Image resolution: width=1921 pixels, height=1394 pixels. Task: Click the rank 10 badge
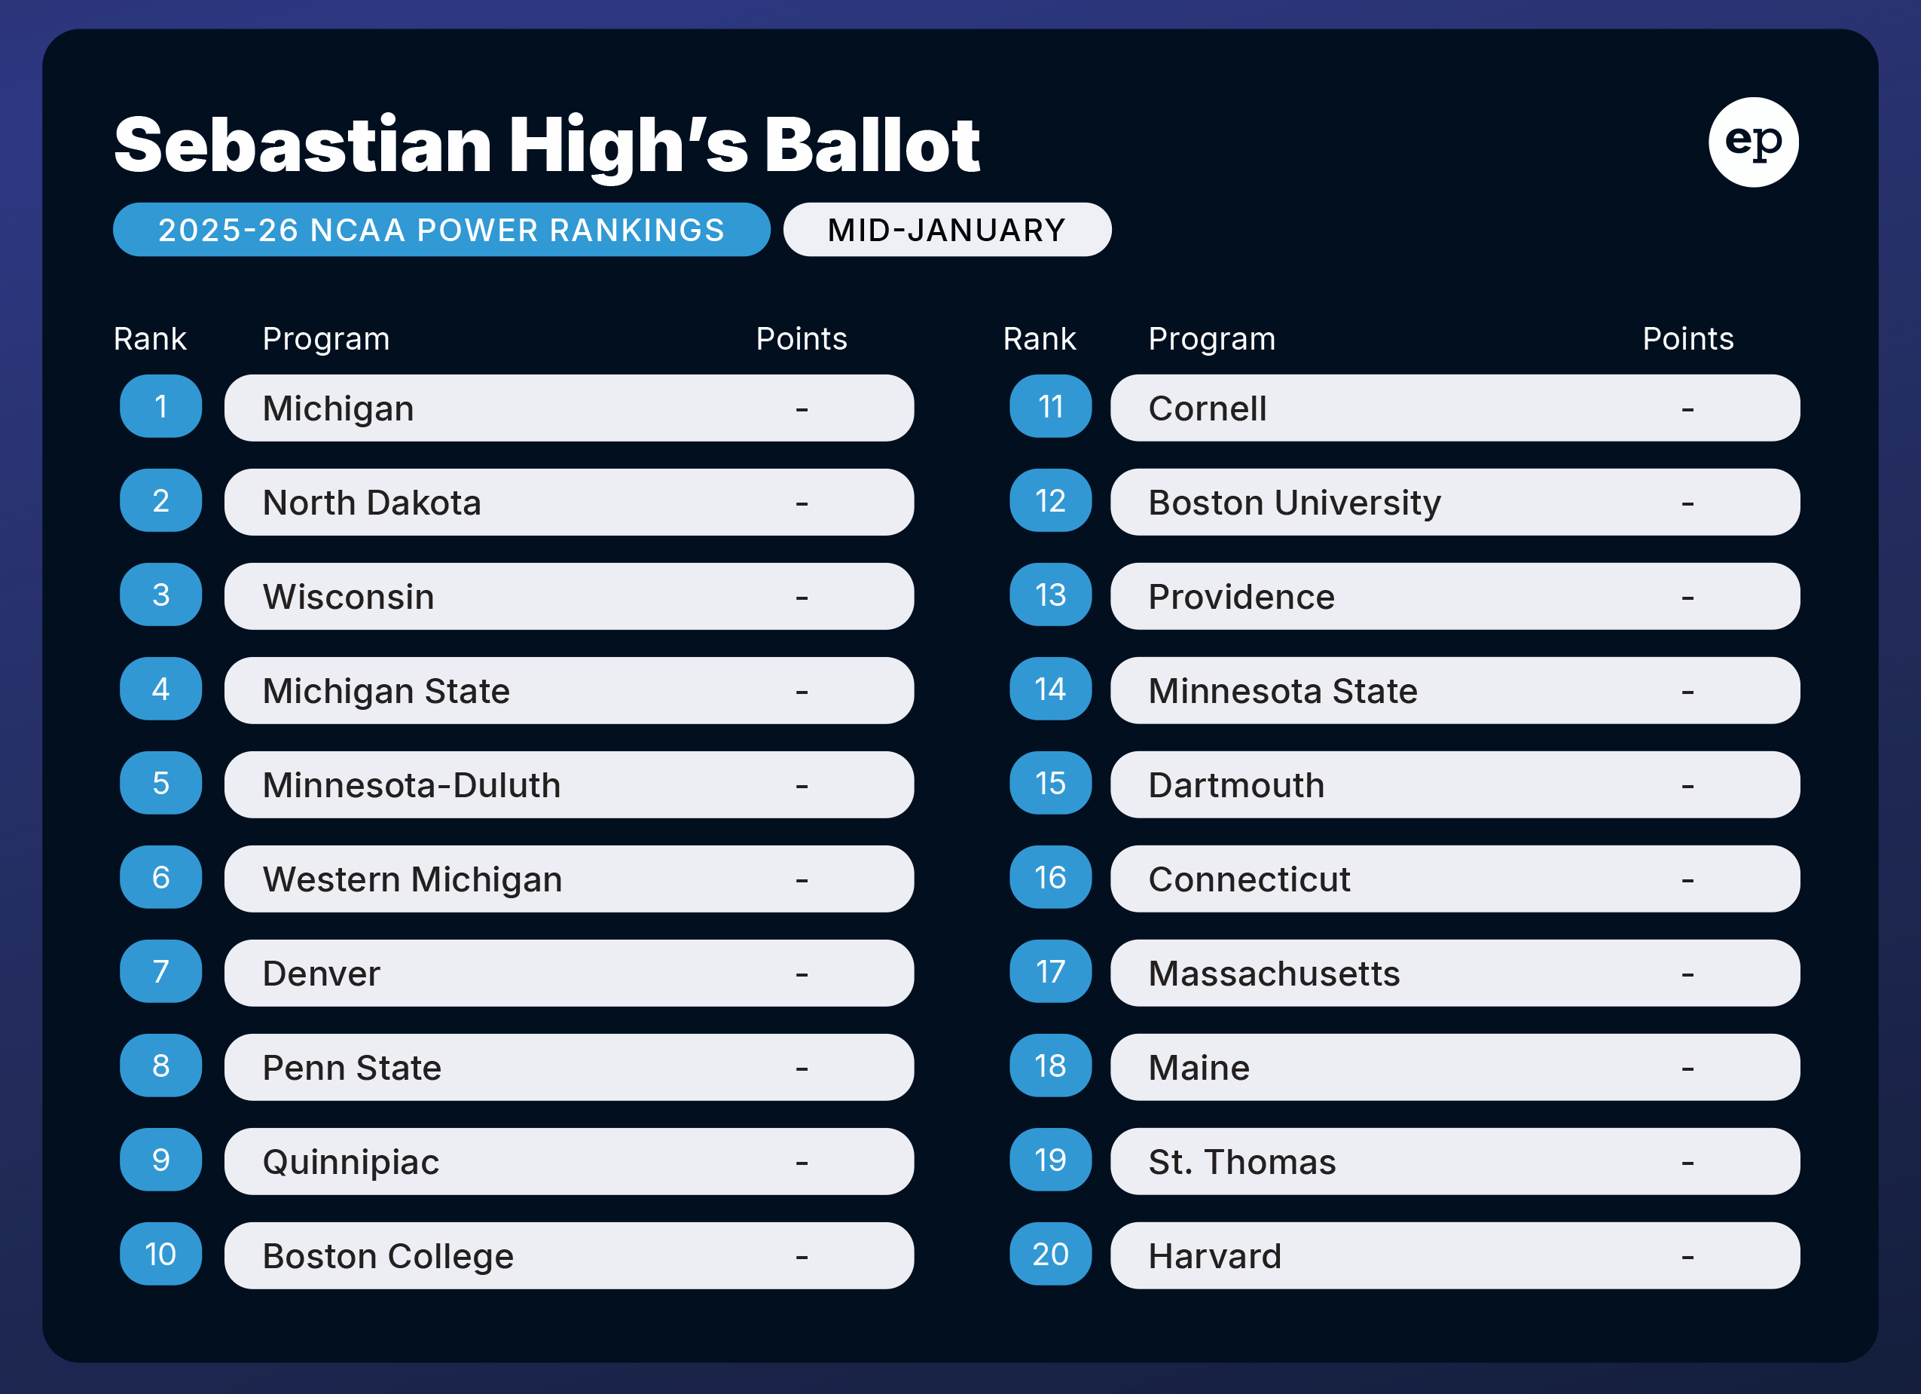161,1254
